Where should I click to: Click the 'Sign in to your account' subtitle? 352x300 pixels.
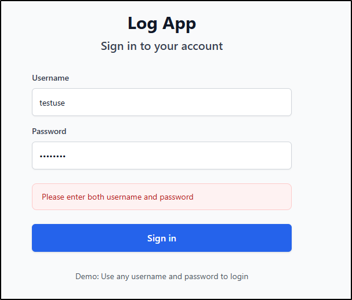pyautogui.click(x=162, y=46)
